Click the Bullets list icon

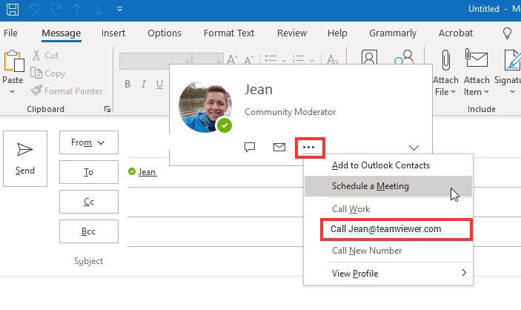[271, 59]
